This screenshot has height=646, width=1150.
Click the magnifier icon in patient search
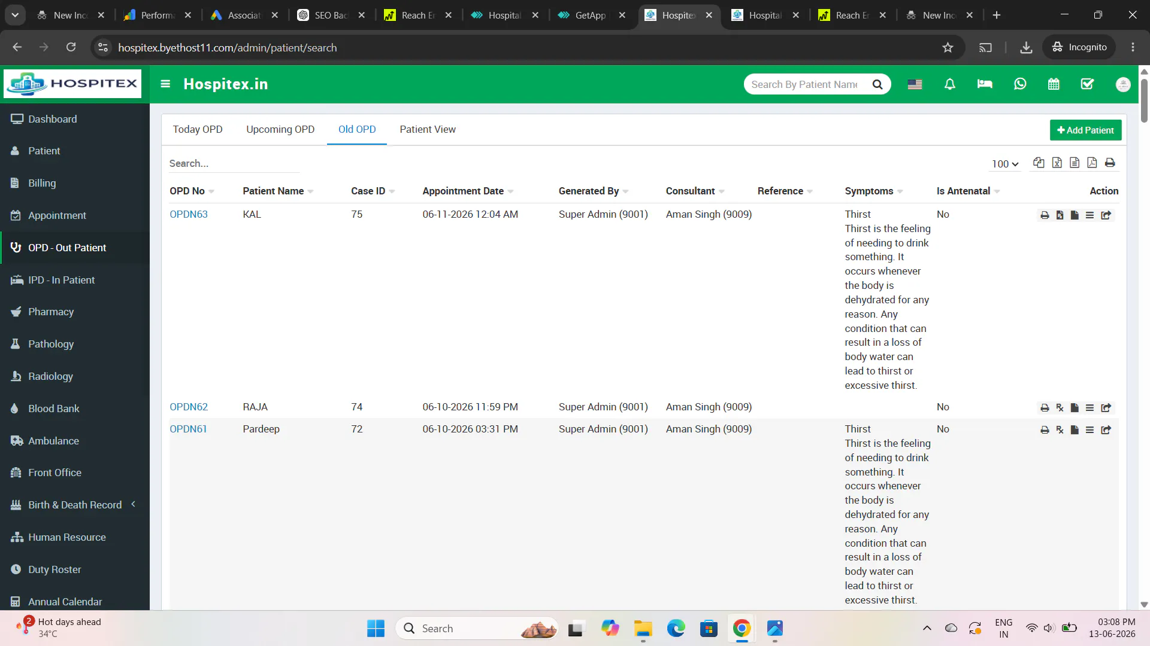(877, 84)
